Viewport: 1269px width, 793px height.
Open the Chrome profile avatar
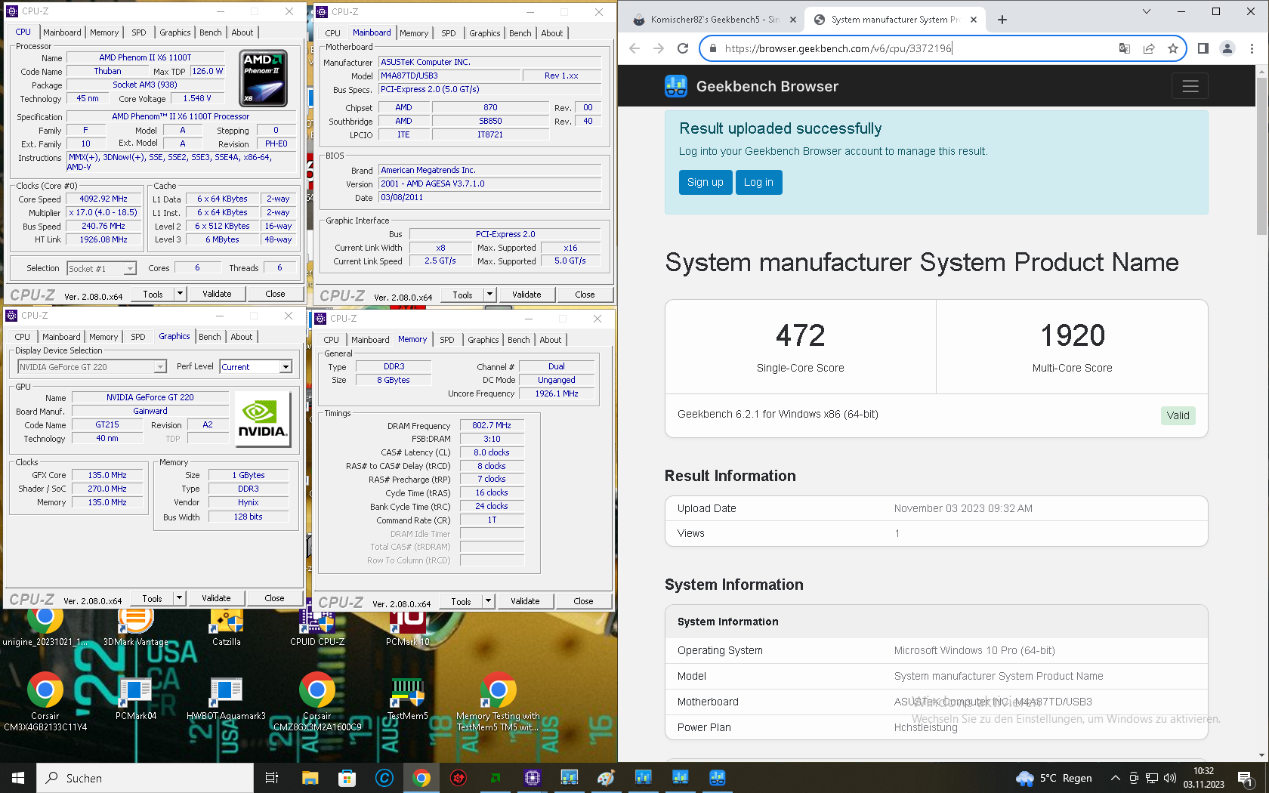pos(1227,48)
